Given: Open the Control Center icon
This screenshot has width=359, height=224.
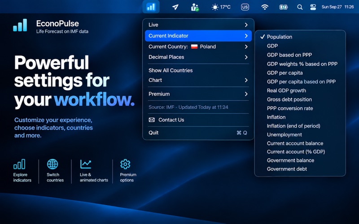Looking at the screenshot, I should (313, 7).
